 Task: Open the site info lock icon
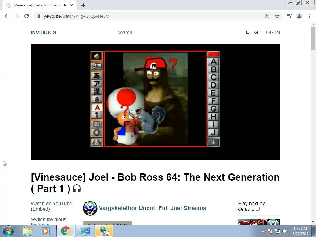coord(39,16)
